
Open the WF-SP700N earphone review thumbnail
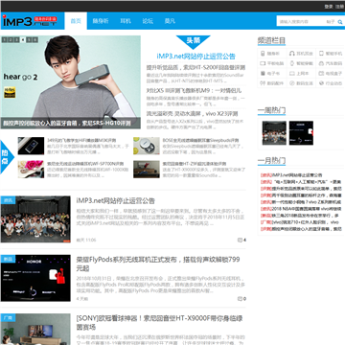pyautogui.click(x=31, y=170)
